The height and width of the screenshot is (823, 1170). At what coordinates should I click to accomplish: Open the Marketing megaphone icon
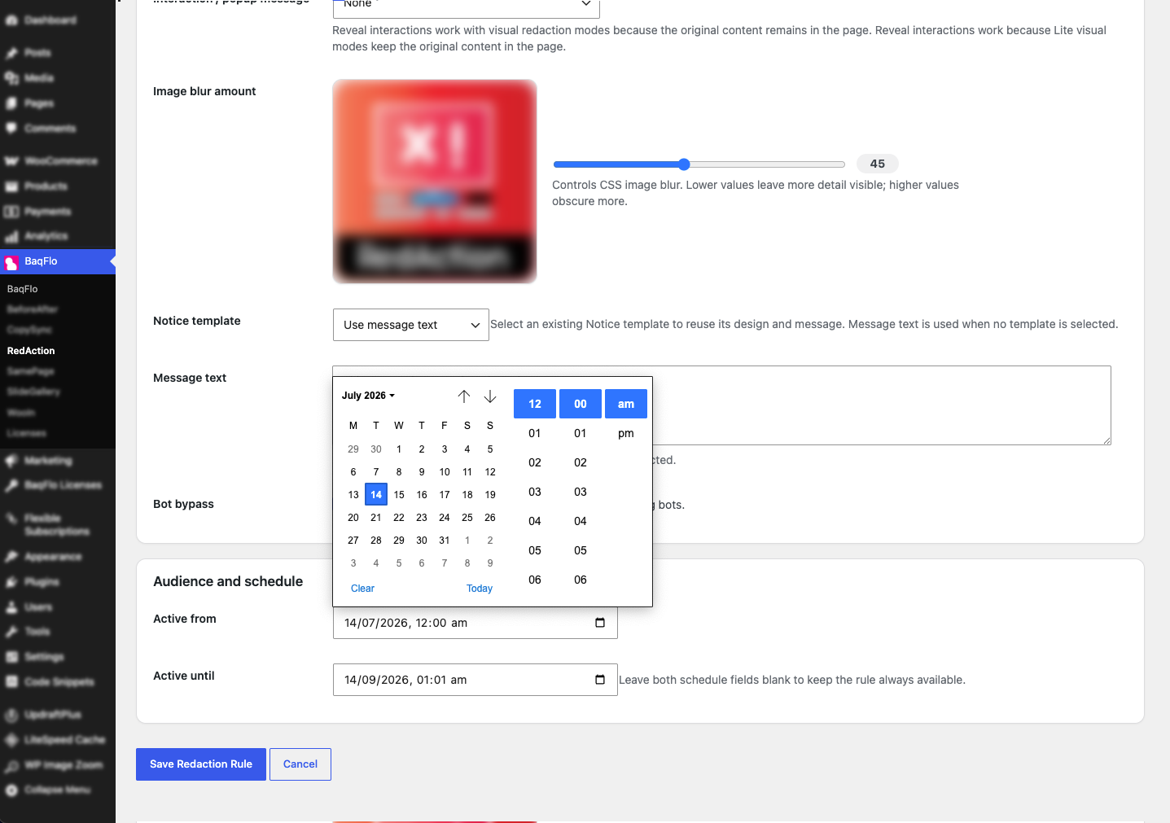click(x=11, y=461)
